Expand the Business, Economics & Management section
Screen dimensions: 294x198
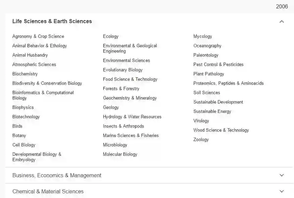tap(281, 175)
